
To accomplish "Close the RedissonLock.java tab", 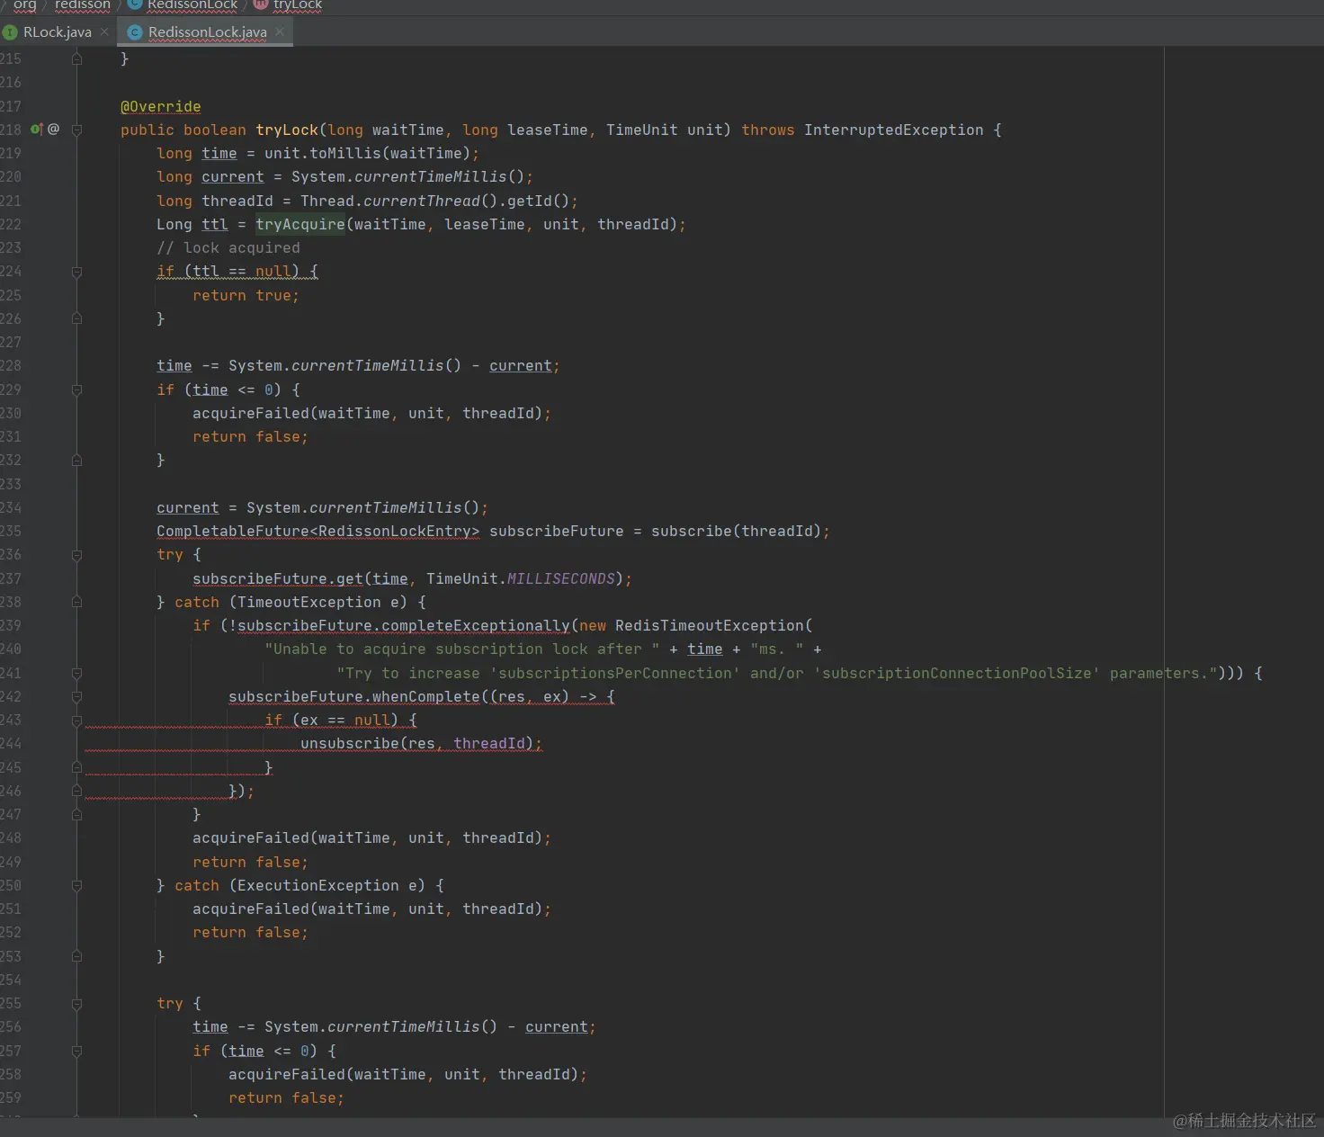I will point(280,31).
